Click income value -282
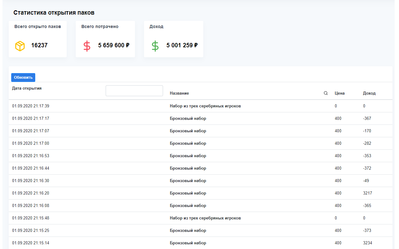399x249 pixels. point(367,143)
